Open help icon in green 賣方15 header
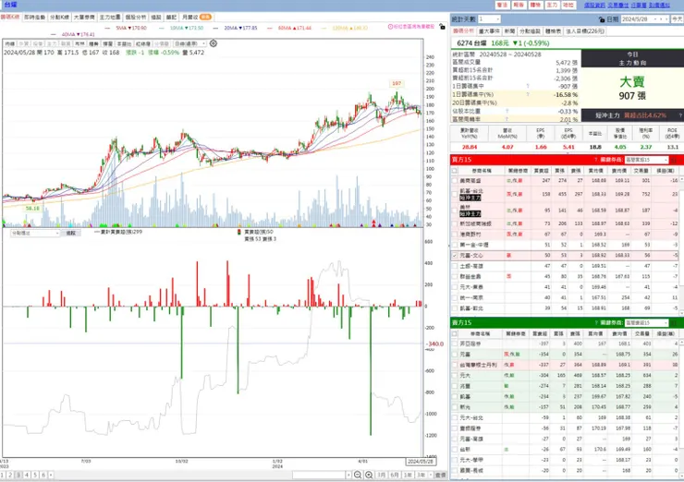Viewport: 684px width, 482px height. click(x=596, y=323)
